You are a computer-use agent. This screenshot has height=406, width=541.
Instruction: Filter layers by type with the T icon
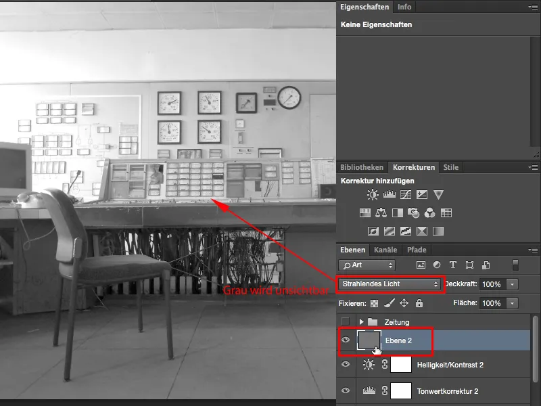pos(452,265)
